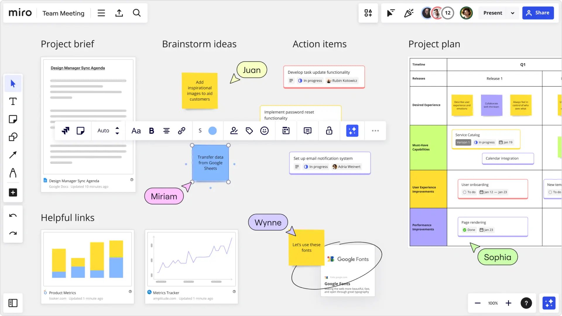Toggle emoji picker in toolbar
The height and width of the screenshot is (316, 562).
tap(264, 131)
